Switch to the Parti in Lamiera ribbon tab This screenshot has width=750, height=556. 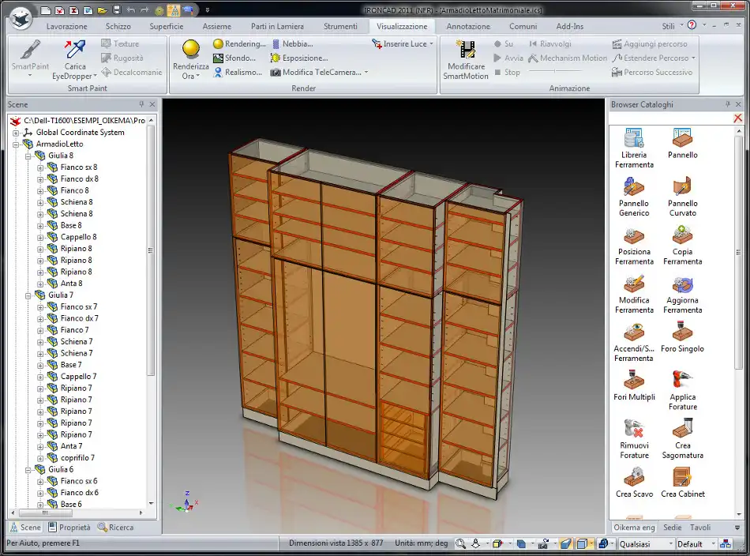point(277,26)
